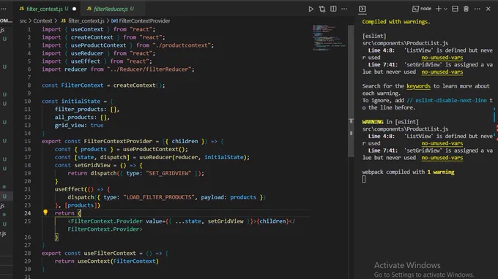
Task: Click the unsaved dot on the filter_context.js tab
Action: [x=74, y=9]
